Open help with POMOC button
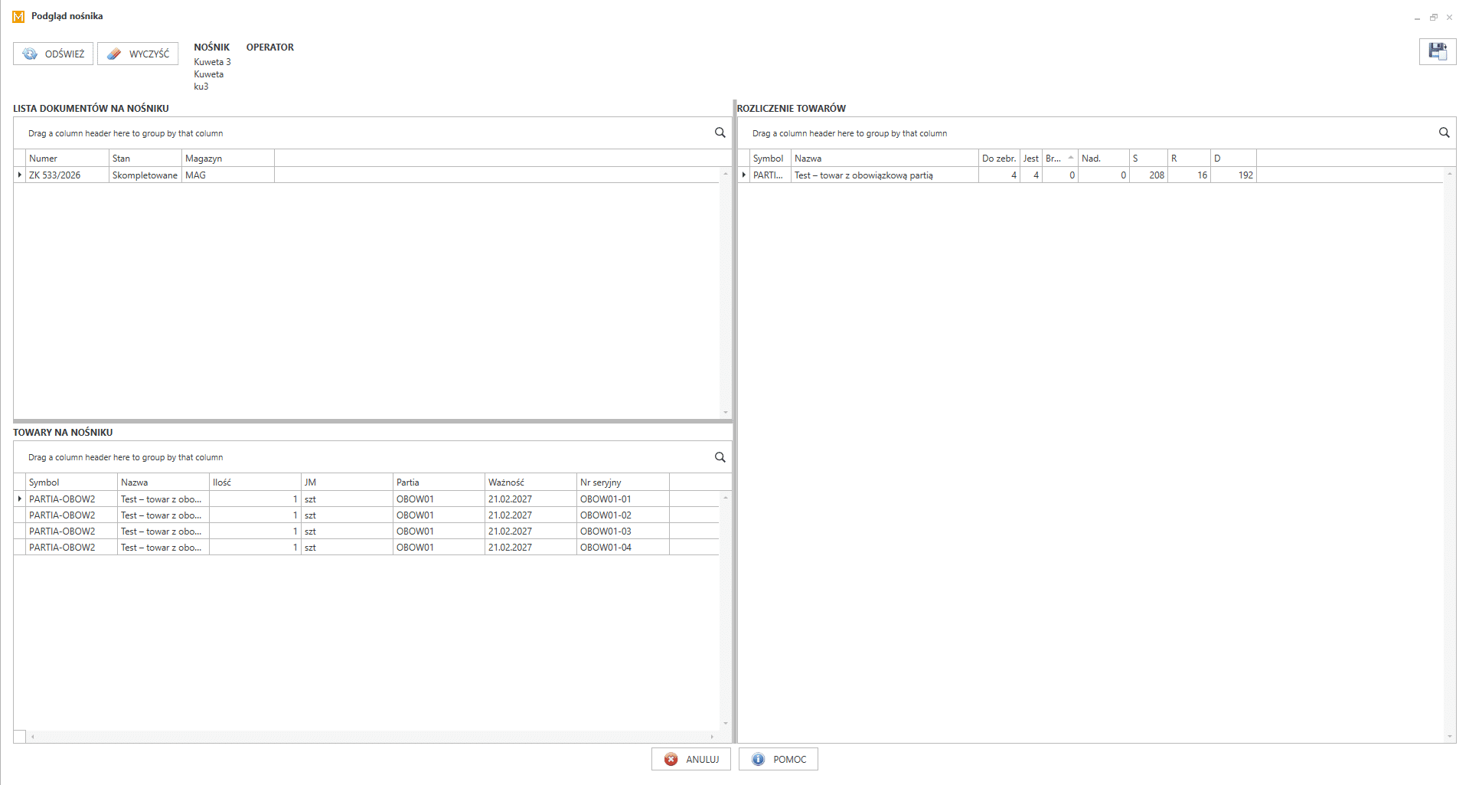Viewport: 1469px width, 785px height. pyautogui.click(x=779, y=759)
